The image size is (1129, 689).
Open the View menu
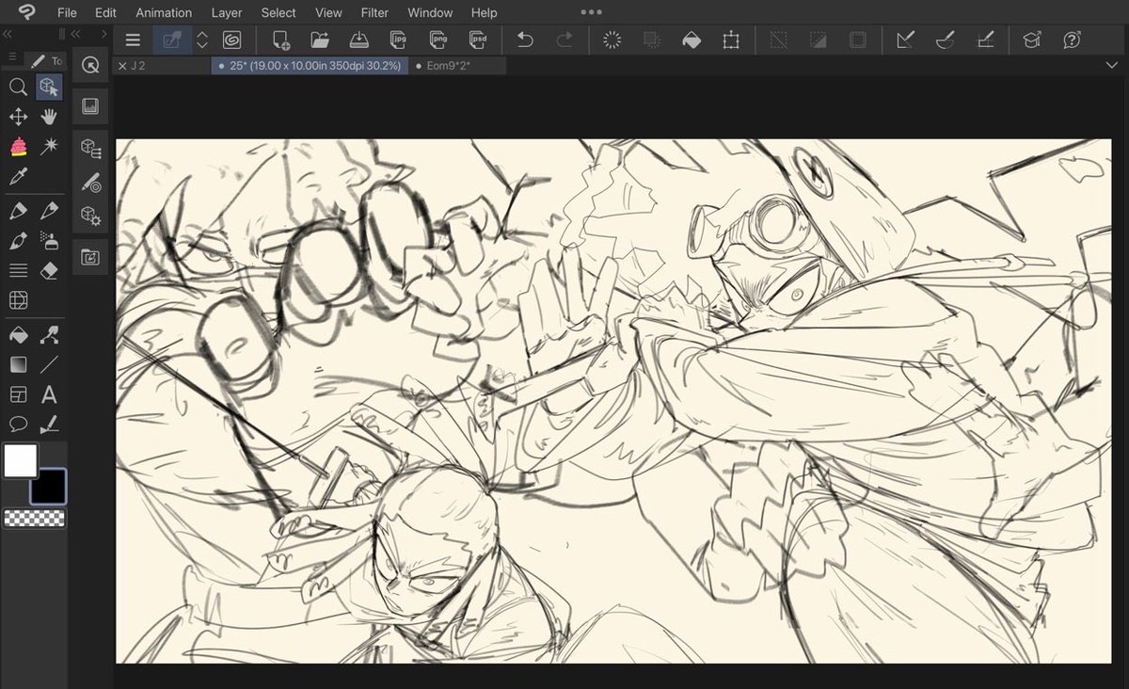(328, 12)
